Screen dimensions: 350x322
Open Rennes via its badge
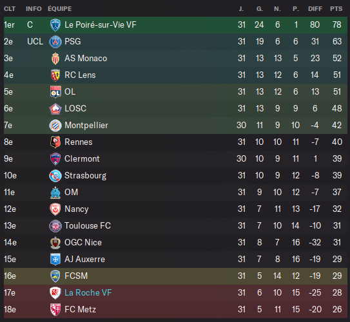point(55,142)
